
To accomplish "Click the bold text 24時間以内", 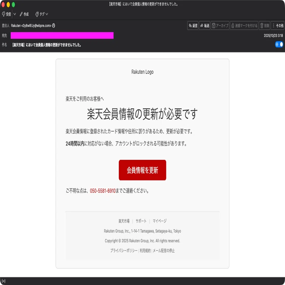I will click(x=75, y=144).
